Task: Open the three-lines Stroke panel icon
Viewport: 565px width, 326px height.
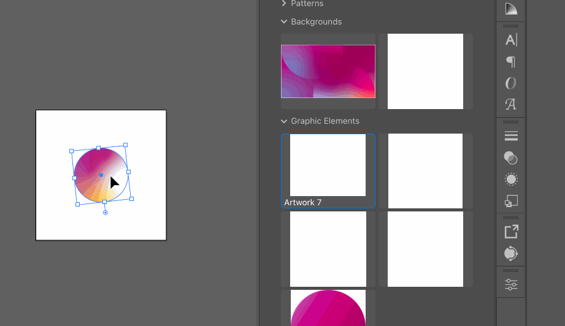Action: pos(511,135)
